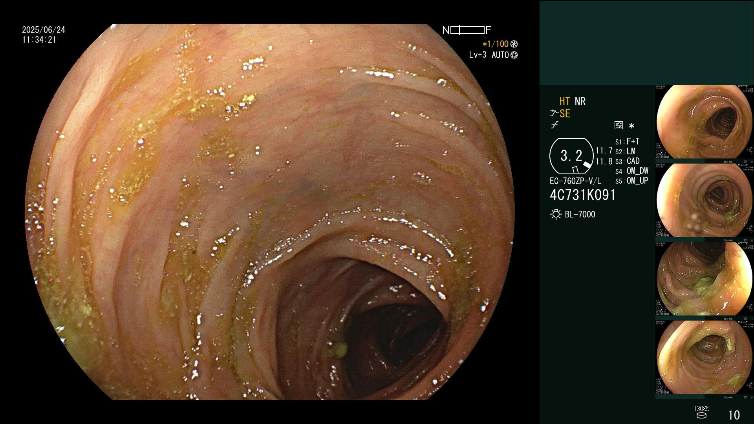Click the N label of the zoom indicator
Image resolution: width=754 pixels, height=424 pixels.
[446, 30]
